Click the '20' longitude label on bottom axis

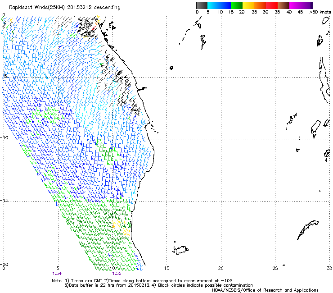(221, 268)
